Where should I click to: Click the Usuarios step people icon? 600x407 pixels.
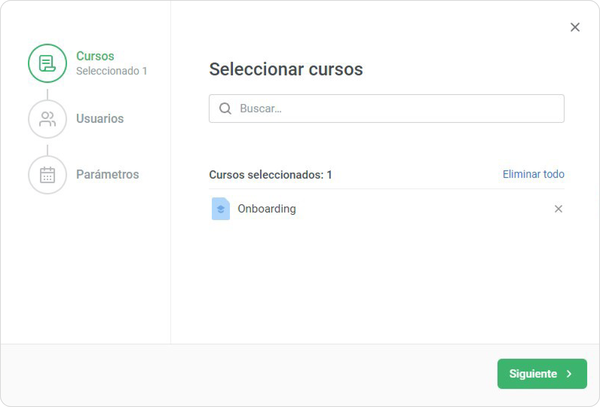47,119
